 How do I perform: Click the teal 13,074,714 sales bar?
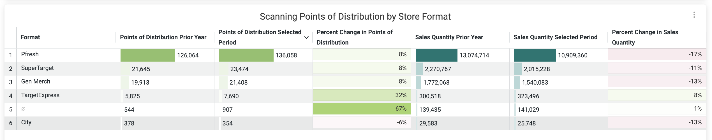coord(436,55)
